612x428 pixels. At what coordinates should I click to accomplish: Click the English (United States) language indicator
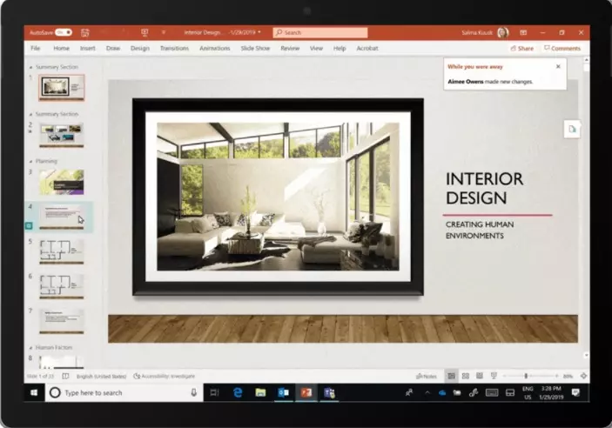click(x=101, y=376)
